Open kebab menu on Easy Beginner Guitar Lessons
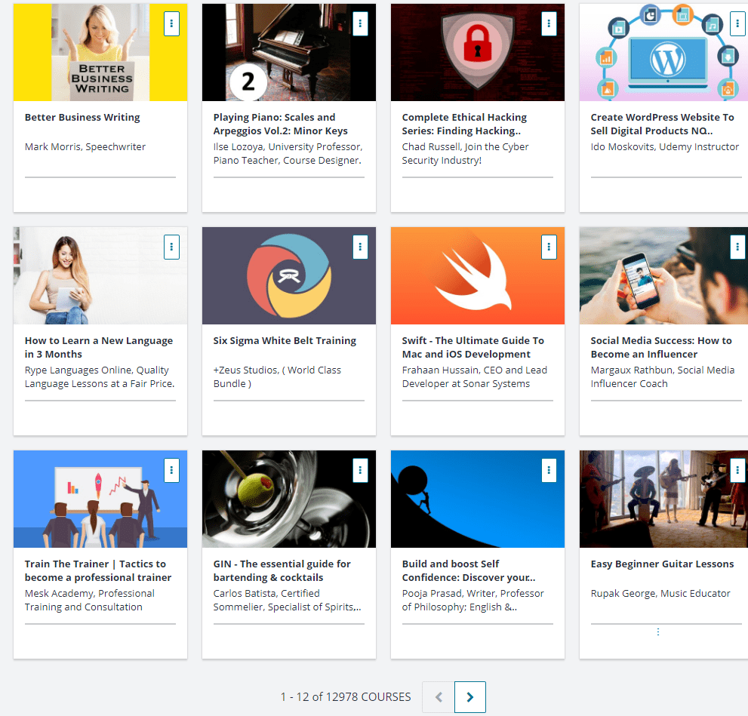The height and width of the screenshot is (716, 748). (737, 470)
